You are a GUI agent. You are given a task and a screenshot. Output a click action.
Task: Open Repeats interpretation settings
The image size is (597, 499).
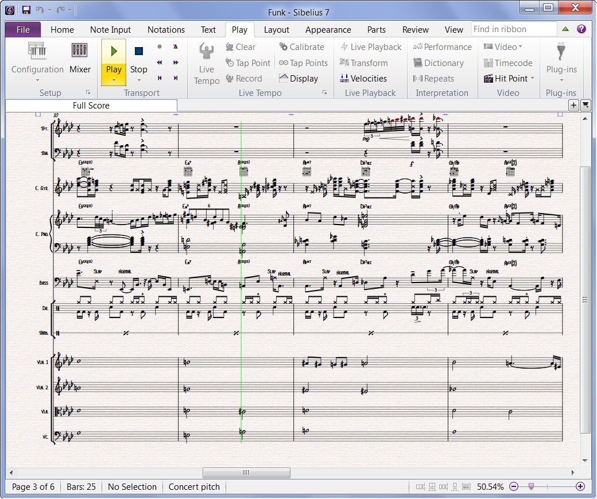click(433, 79)
